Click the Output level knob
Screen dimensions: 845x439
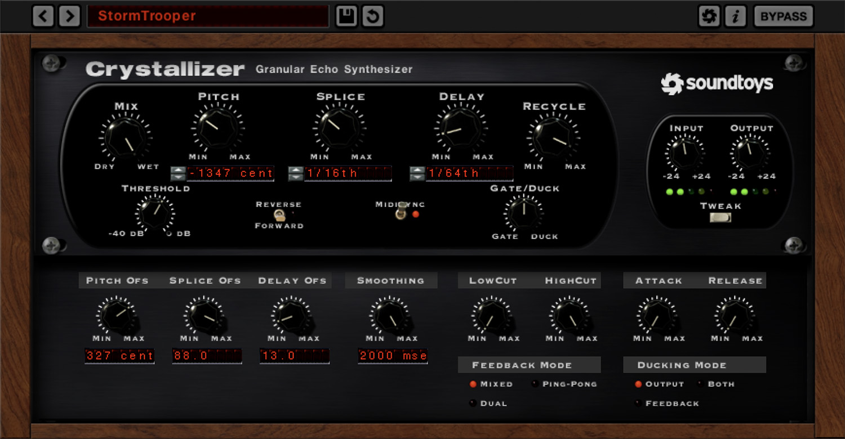[750, 151]
